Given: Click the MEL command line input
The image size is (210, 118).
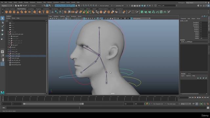Looking at the screenshot, I should click(x=43, y=108).
